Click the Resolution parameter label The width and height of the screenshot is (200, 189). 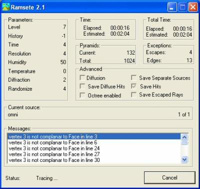19,54
